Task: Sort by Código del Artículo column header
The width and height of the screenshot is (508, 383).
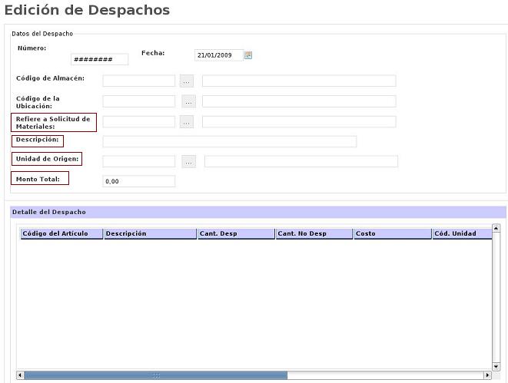Action: point(61,233)
